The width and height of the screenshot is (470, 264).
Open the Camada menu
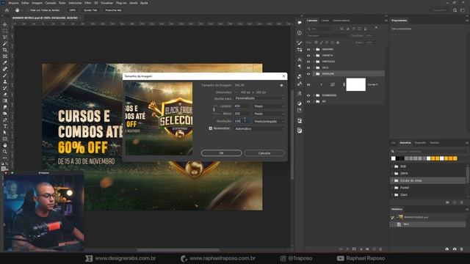pos(51,3)
